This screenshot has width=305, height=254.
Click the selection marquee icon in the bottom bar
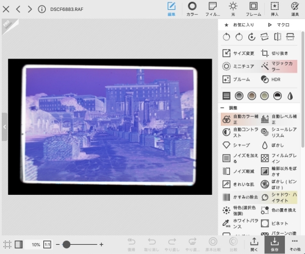tap(7, 244)
